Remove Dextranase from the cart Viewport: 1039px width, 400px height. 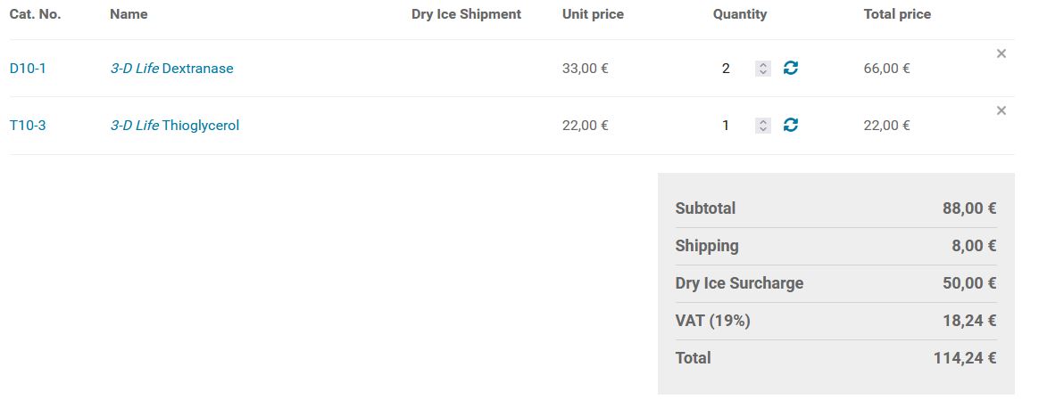coord(1001,53)
